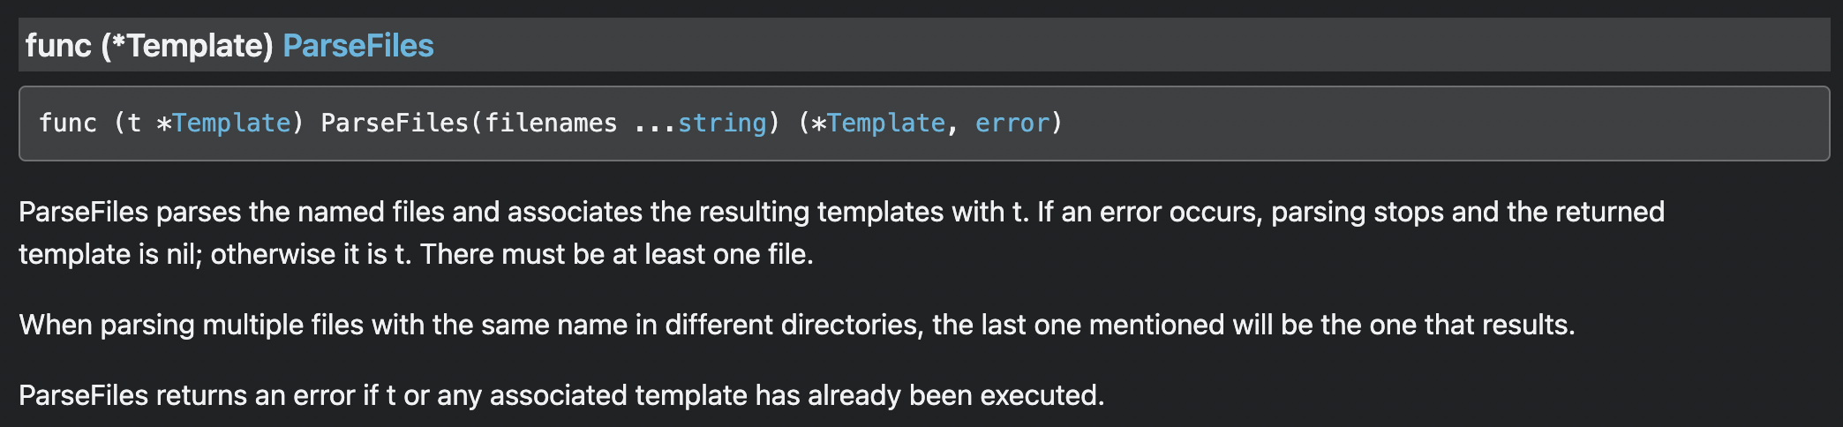Open the returned *Template type link
1843x427 pixels.
[x=885, y=124]
